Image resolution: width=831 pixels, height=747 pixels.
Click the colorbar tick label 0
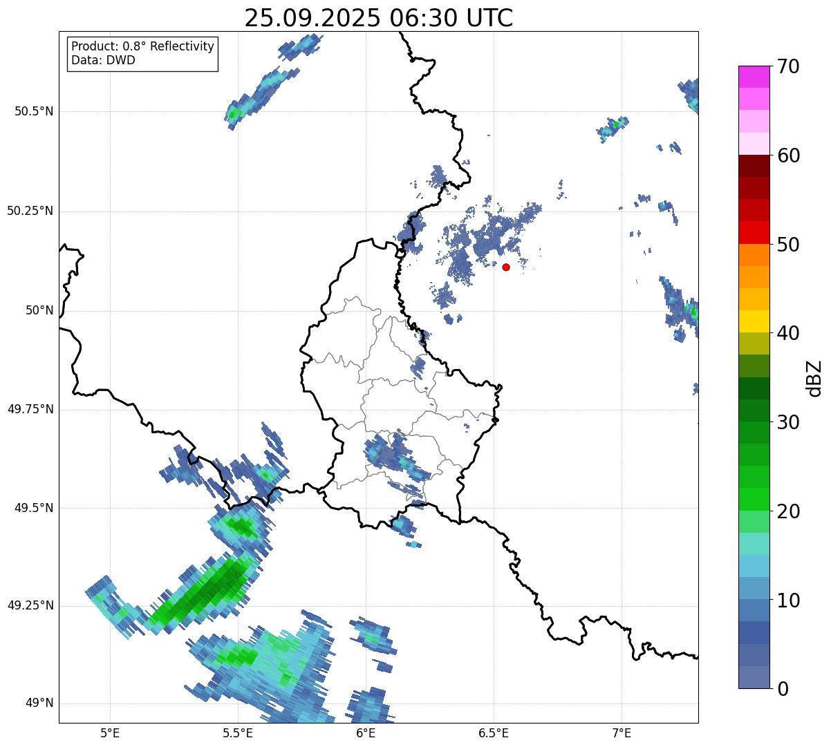coord(783,689)
